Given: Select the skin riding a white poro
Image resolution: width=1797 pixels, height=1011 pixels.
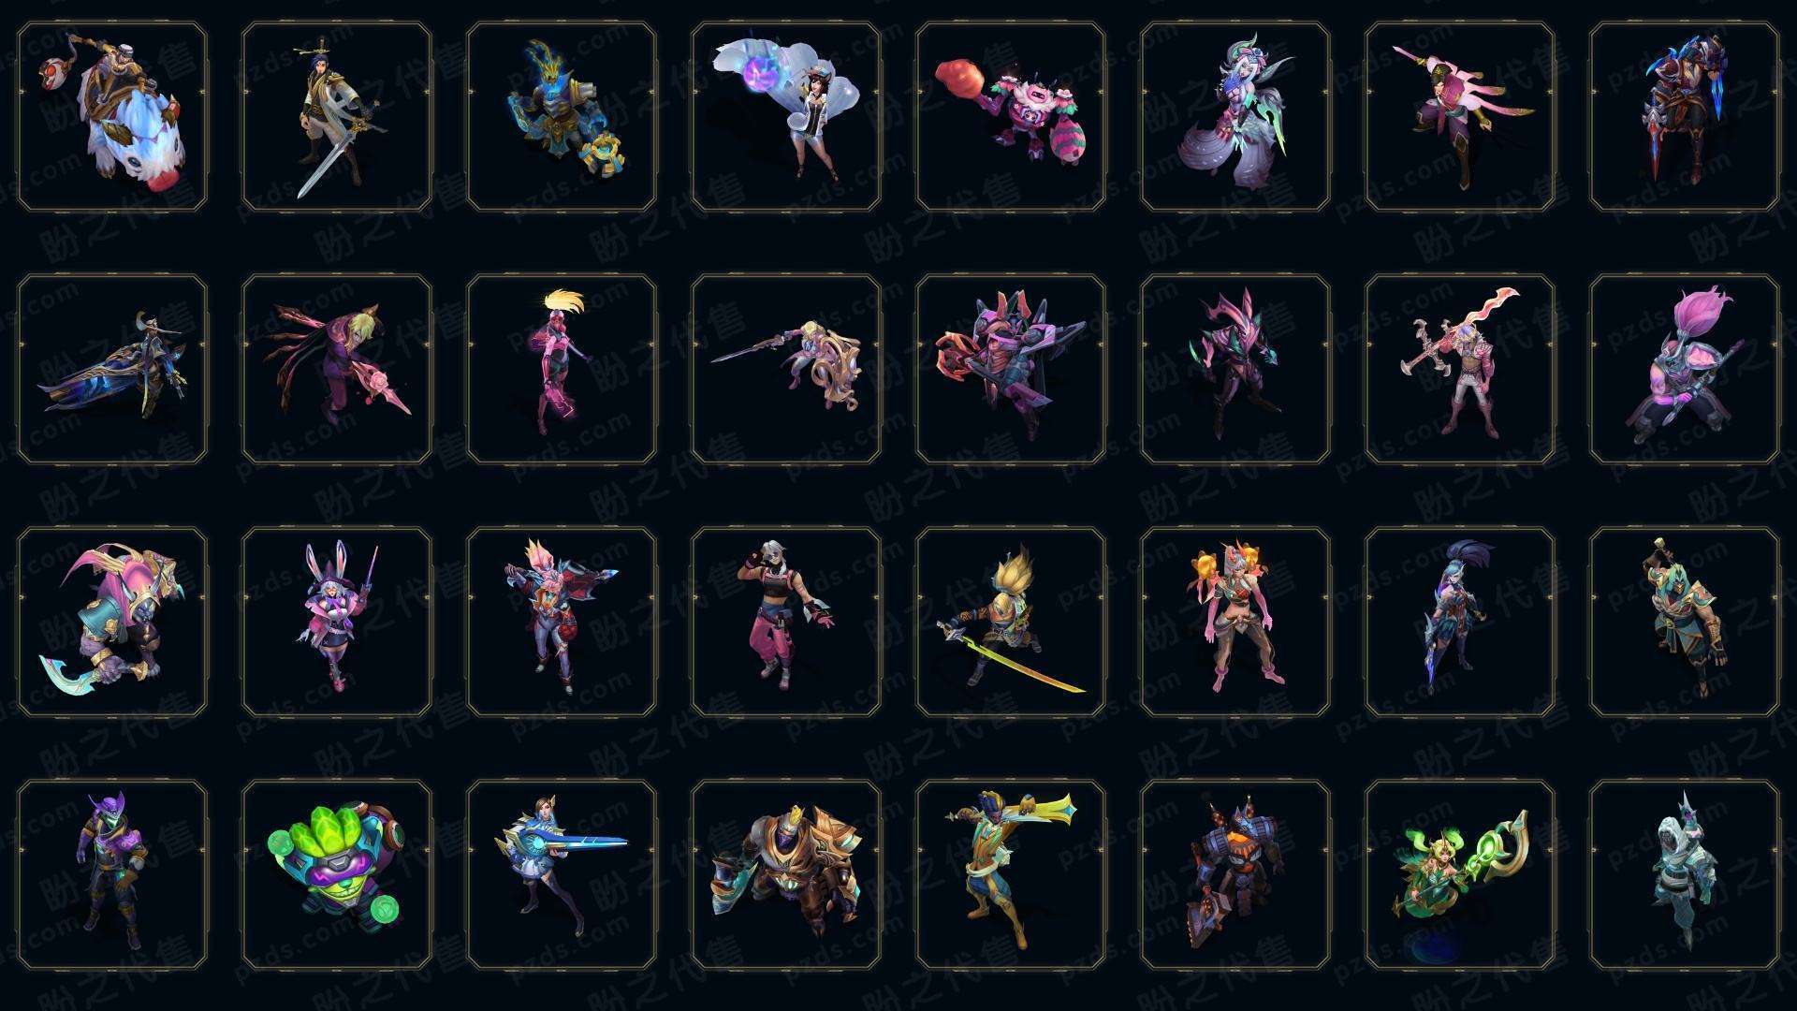Looking at the screenshot, I should pos(112,117).
